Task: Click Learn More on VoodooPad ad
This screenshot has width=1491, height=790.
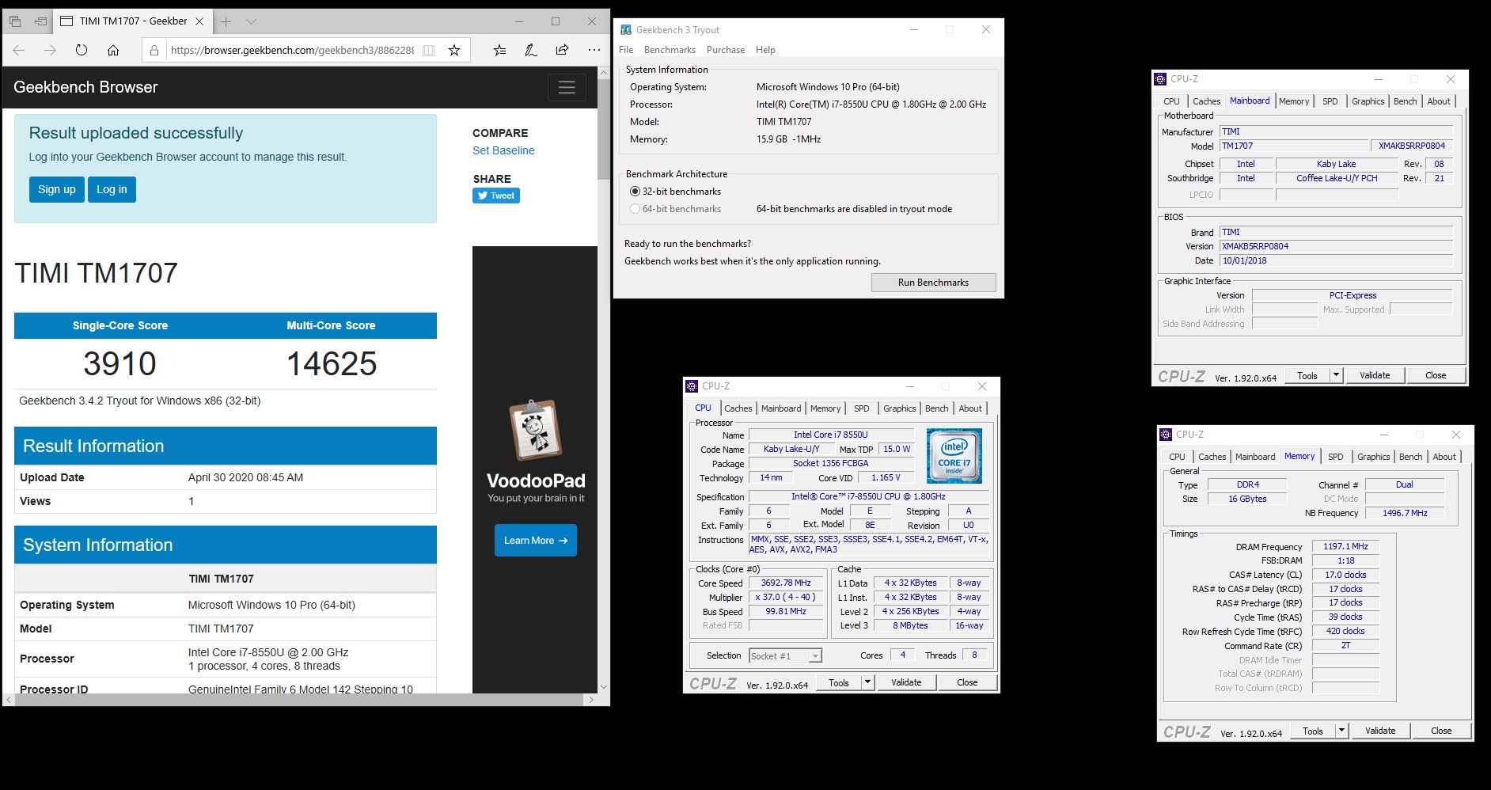Action: click(536, 540)
